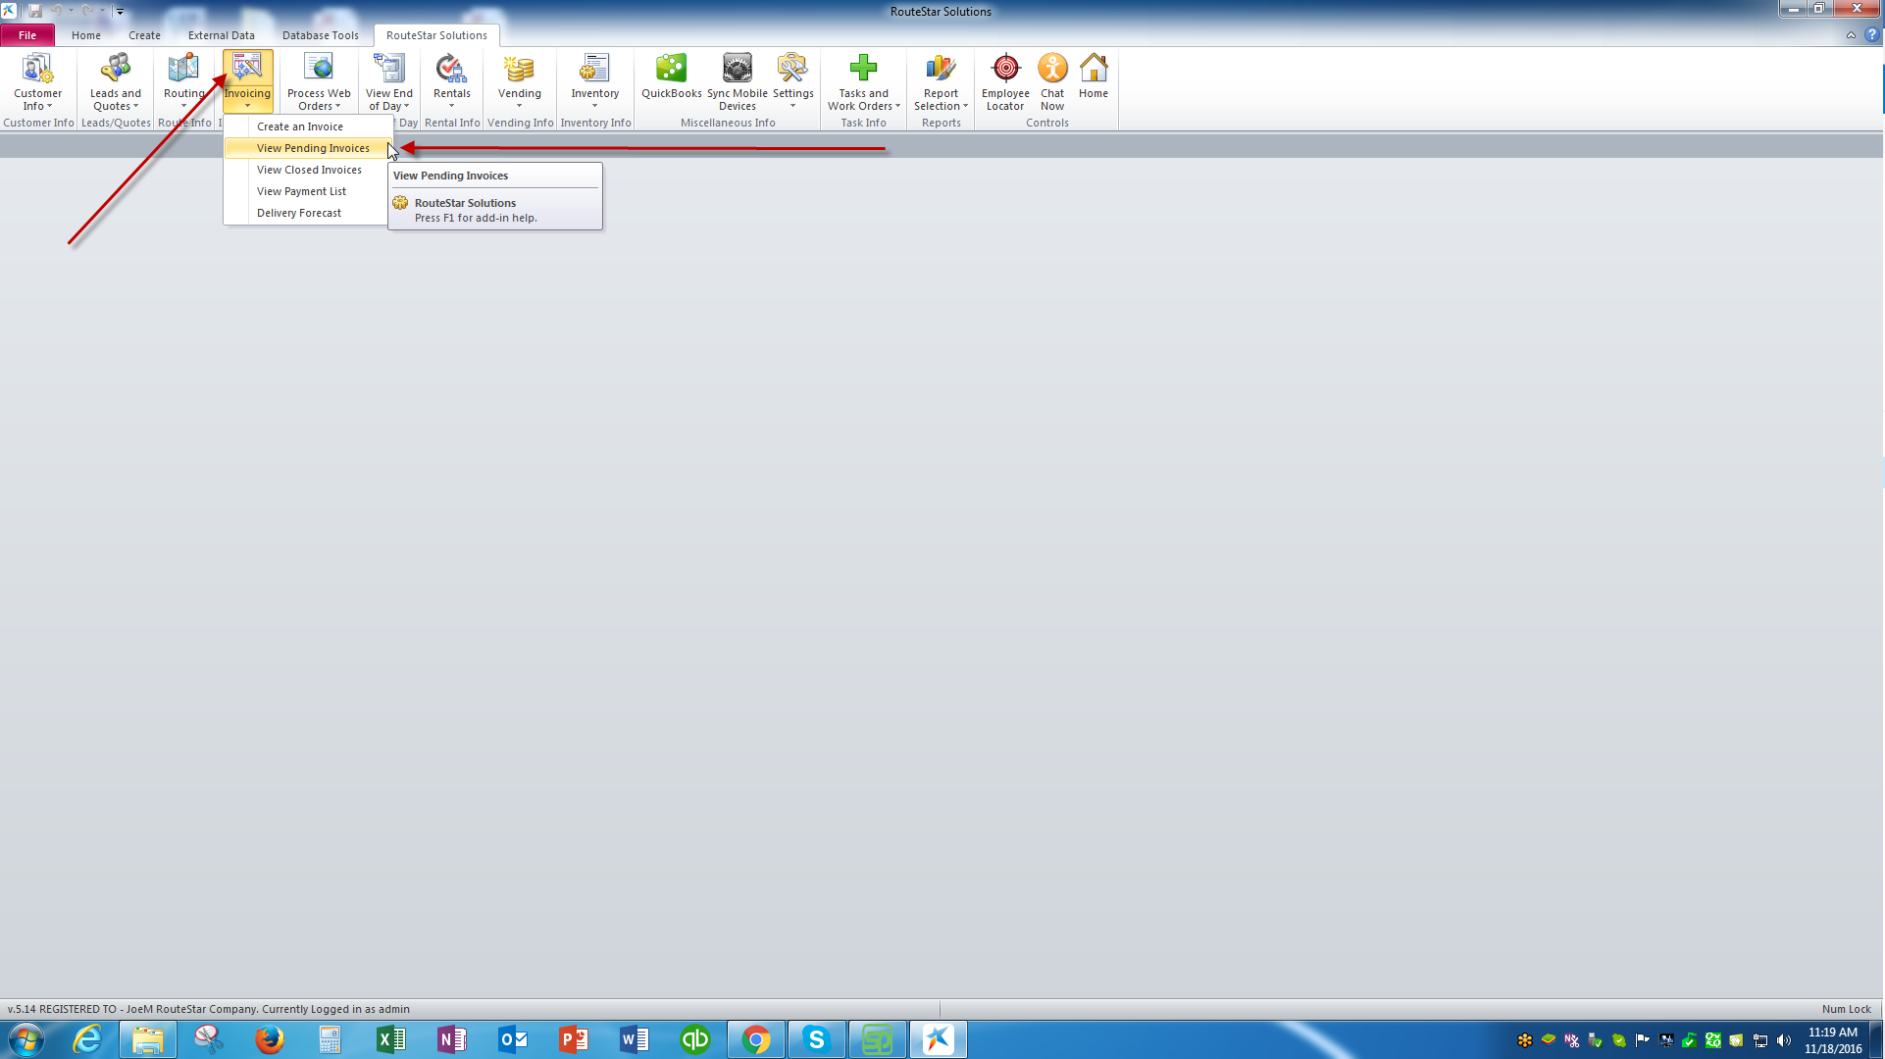
Task: Click the Rentals ribbon icon
Action: coord(451,69)
